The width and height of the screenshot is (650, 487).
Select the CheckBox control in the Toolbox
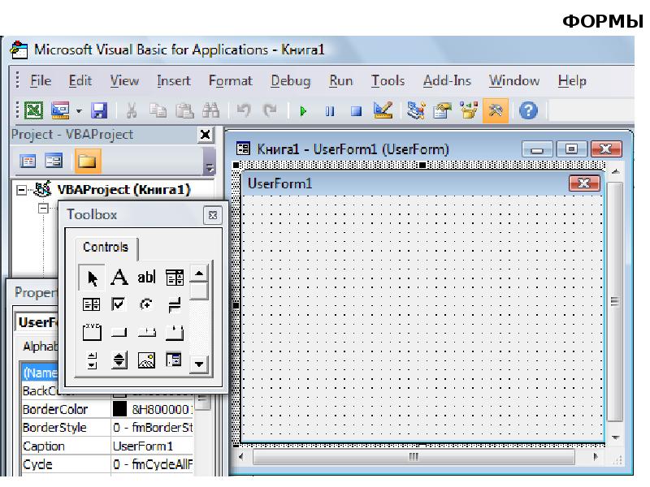(x=119, y=305)
